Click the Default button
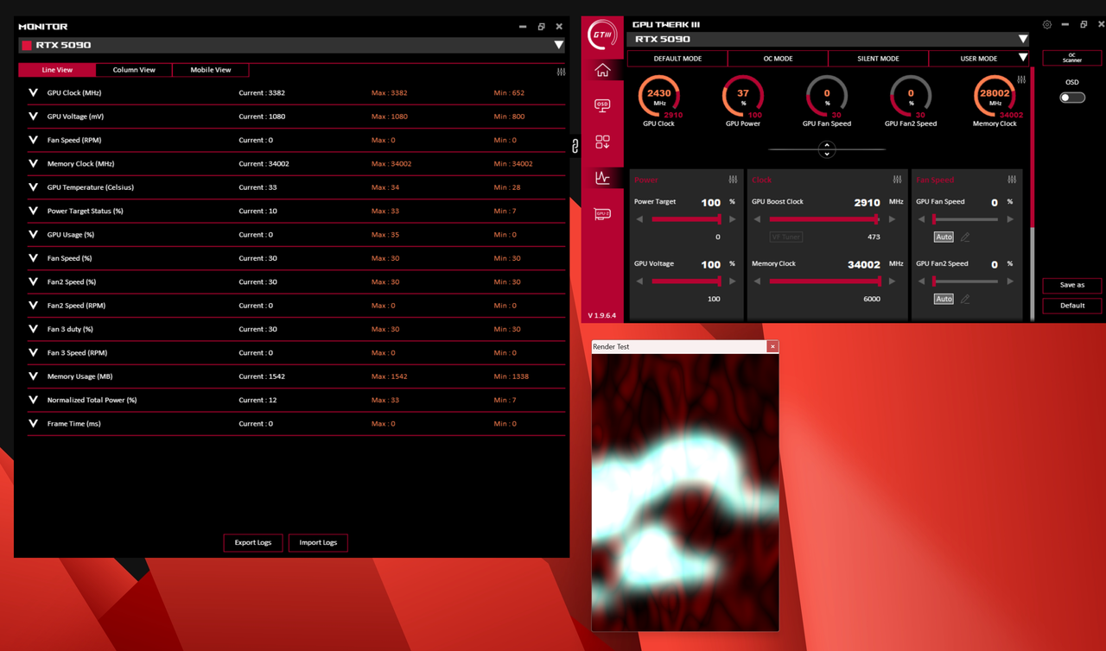Image resolution: width=1106 pixels, height=651 pixels. pos(1072,306)
